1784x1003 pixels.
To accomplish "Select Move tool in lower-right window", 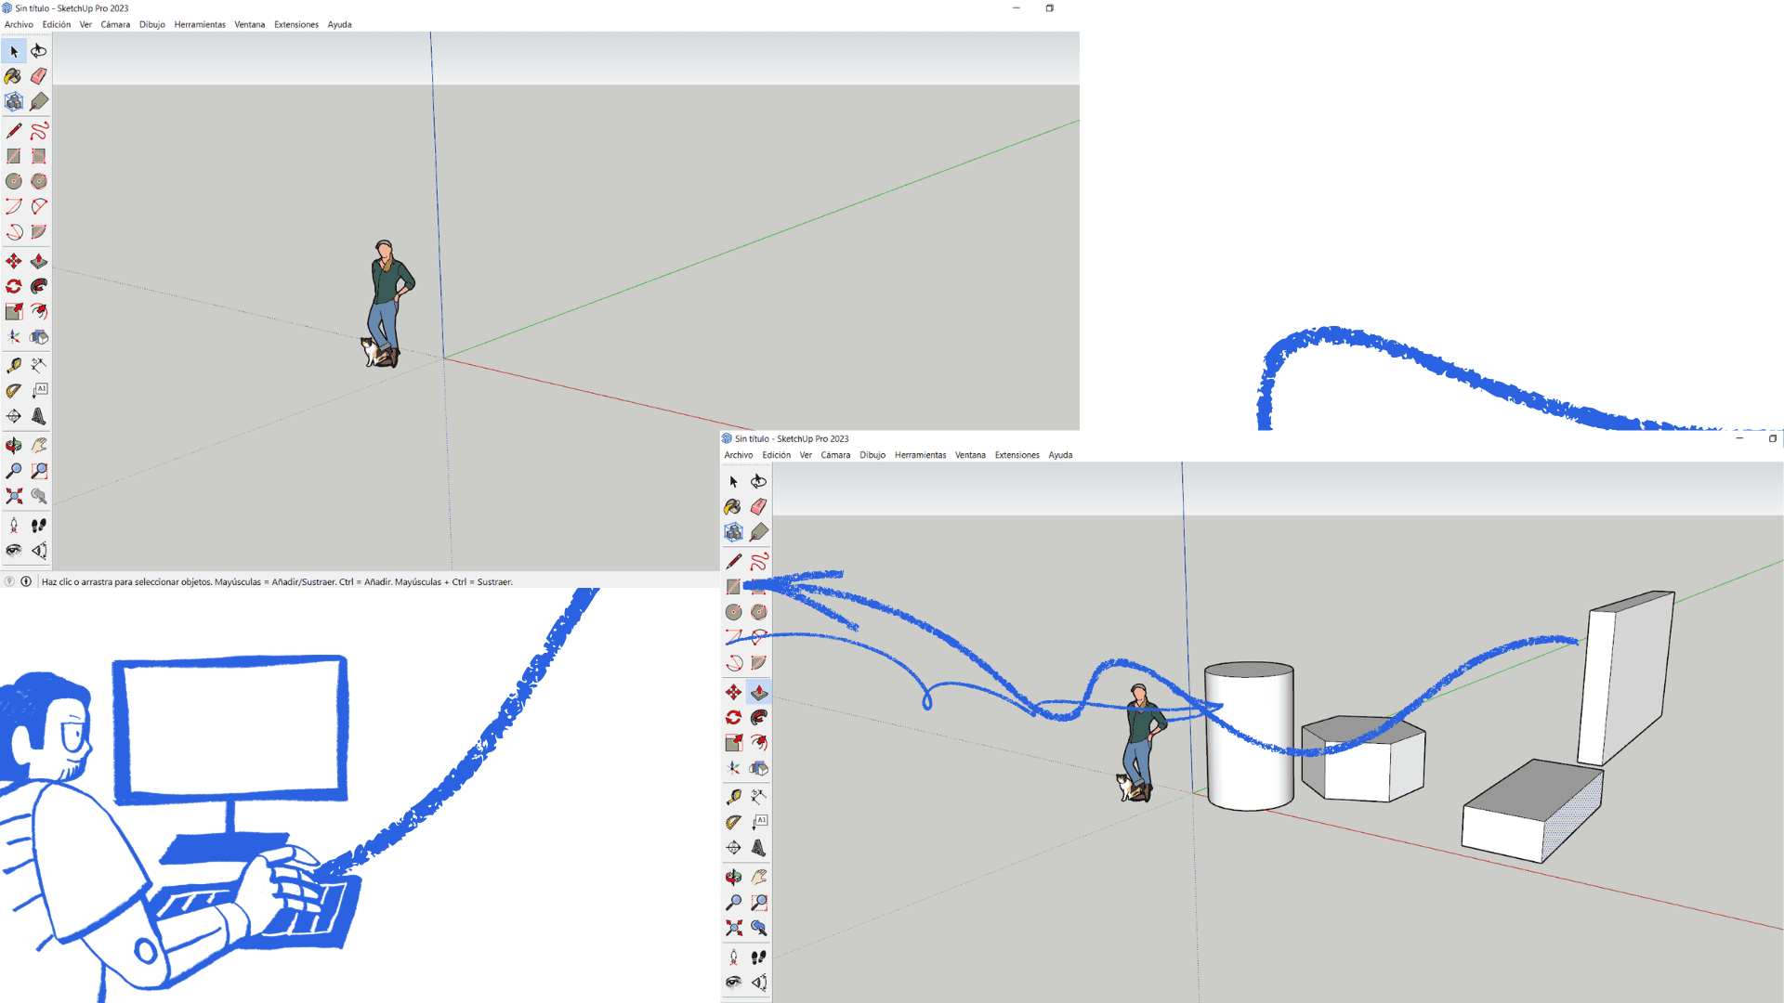I will [x=733, y=693].
